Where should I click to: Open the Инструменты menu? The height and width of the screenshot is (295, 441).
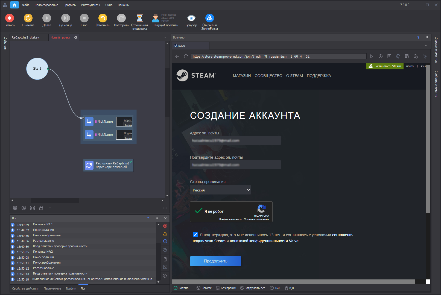point(90,5)
